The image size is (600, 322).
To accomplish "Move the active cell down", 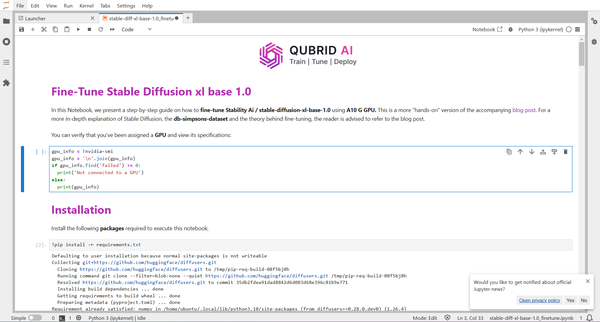I will tap(532, 152).
